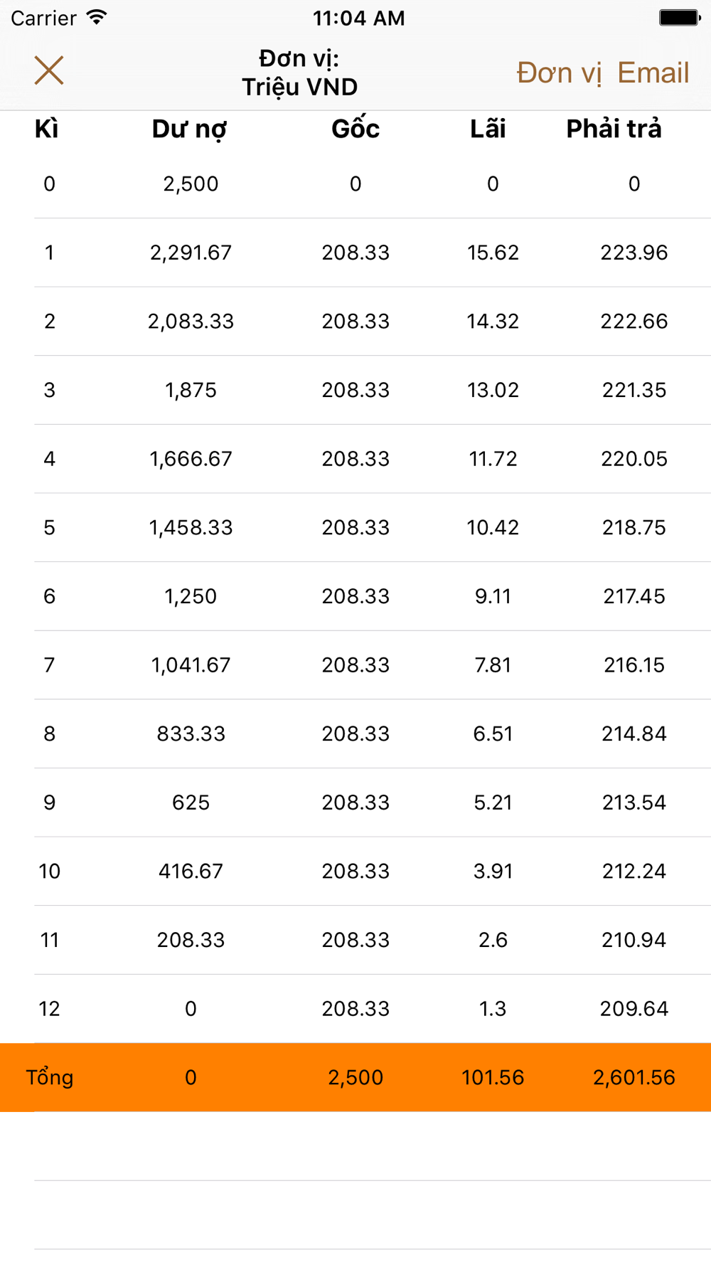This screenshot has height=1265, width=711.
Task: Select the Kì column header
Action: pos(46,129)
